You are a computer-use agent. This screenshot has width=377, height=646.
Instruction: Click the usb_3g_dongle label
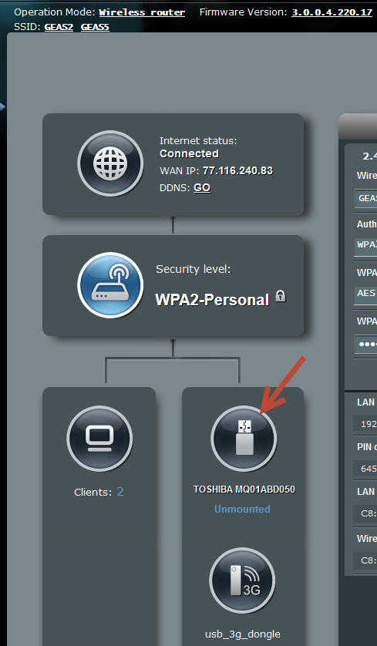(x=243, y=634)
